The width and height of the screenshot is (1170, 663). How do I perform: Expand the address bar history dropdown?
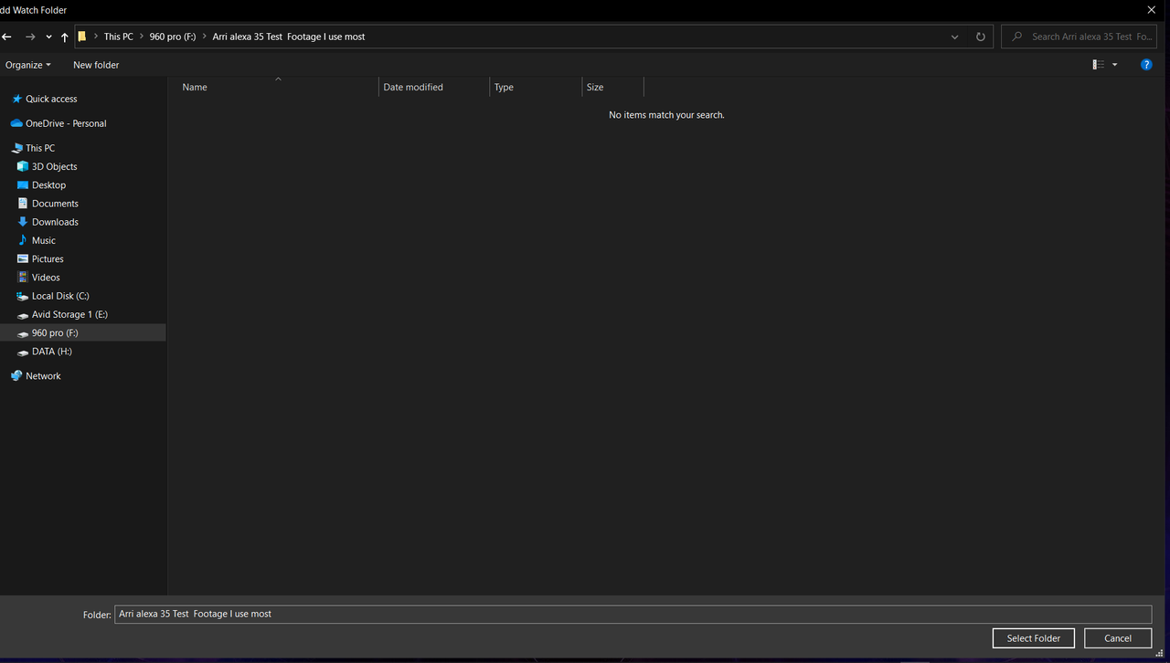pos(954,37)
